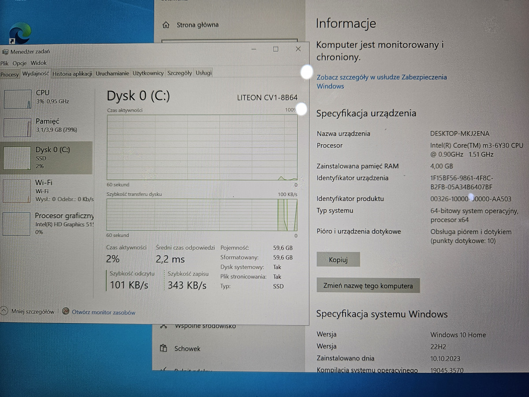The width and height of the screenshot is (529, 397).
Task: Switch to the Użytkownicy tab
Action: tap(148, 73)
